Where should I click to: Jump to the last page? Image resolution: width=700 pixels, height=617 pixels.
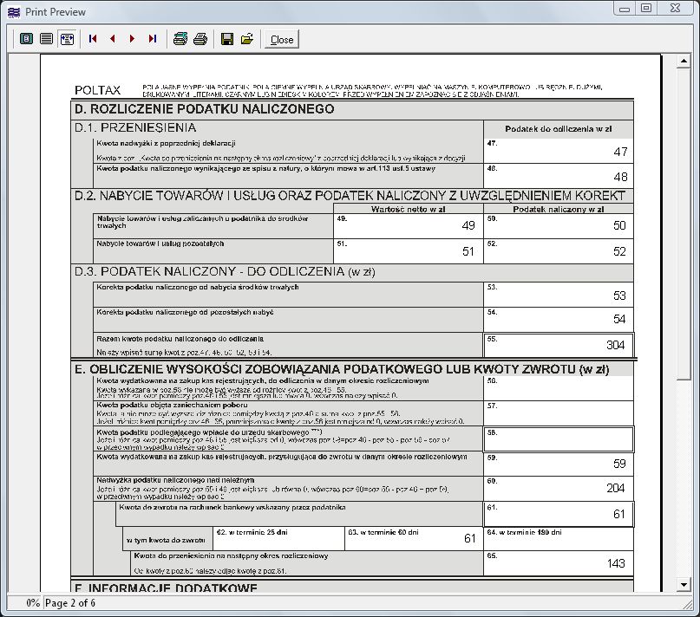[153, 39]
